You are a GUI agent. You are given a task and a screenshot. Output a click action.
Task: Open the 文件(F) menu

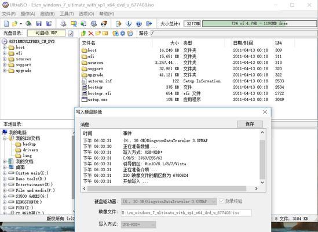pos(9,14)
